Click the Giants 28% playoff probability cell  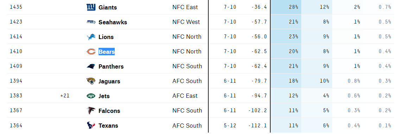point(286,7)
